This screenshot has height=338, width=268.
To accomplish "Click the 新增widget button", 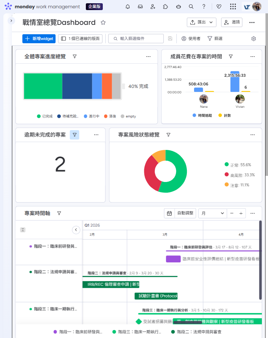I will [x=39, y=39].
